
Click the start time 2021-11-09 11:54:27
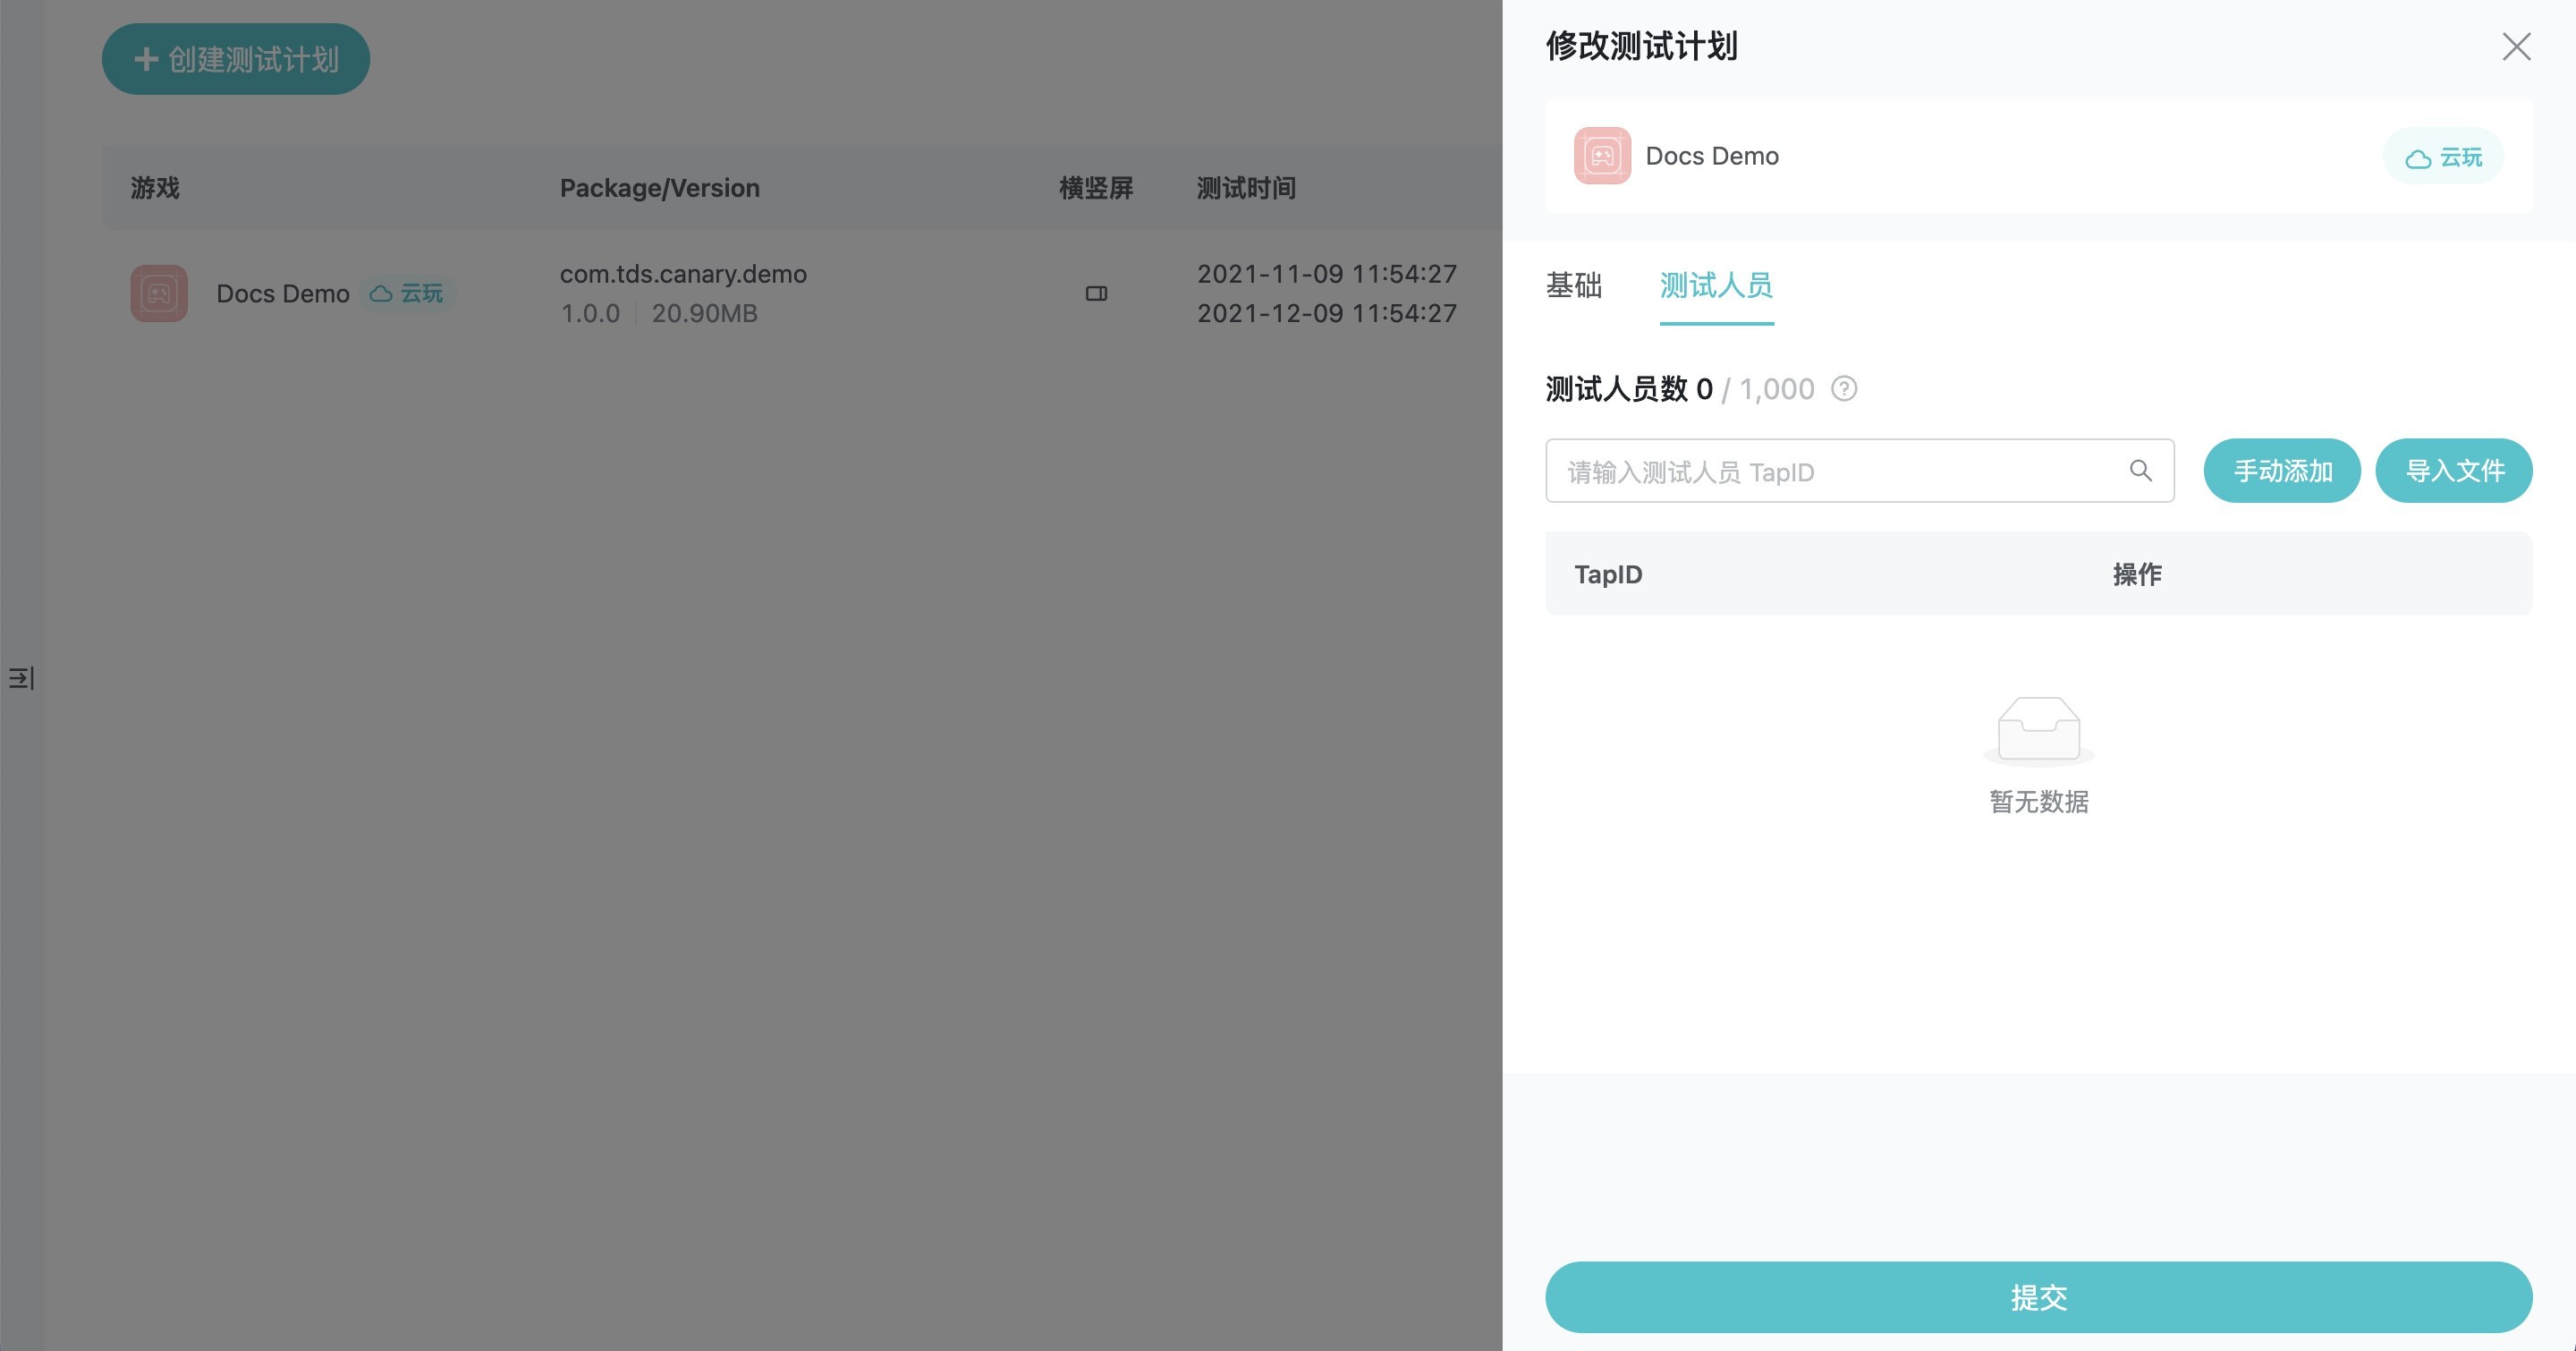tap(1327, 274)
